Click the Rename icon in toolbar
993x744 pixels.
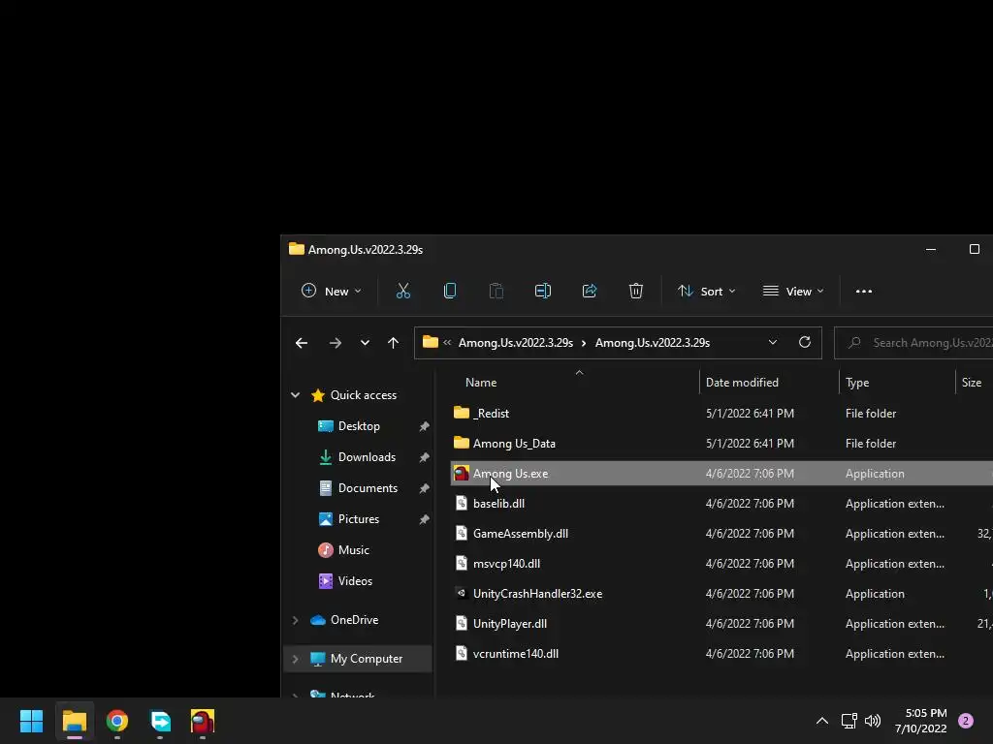(x=543, y=291)
